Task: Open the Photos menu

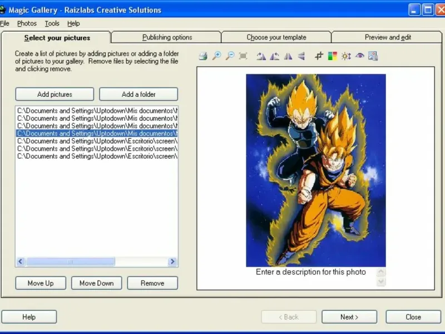Action: [x=27, y=23]
